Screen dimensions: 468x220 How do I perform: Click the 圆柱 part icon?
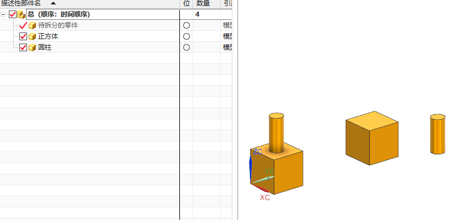pos(32,48)
